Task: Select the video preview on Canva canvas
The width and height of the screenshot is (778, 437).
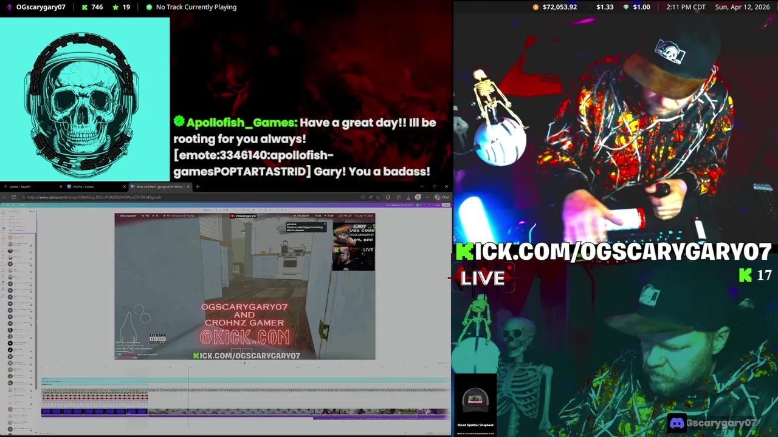Action: [x=245, y=286]
